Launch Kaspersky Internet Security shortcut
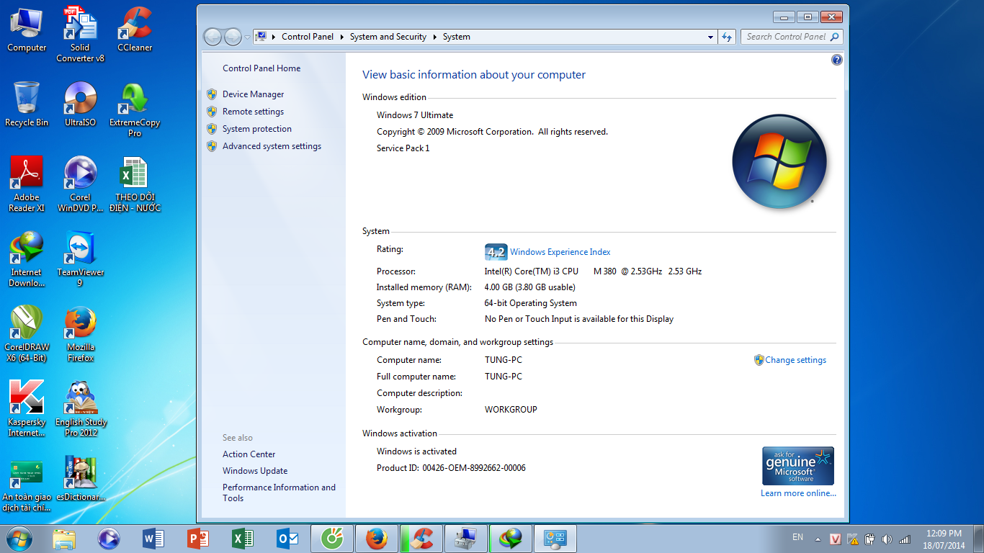This screenshot has height=553, width=984. coord(27,408)
